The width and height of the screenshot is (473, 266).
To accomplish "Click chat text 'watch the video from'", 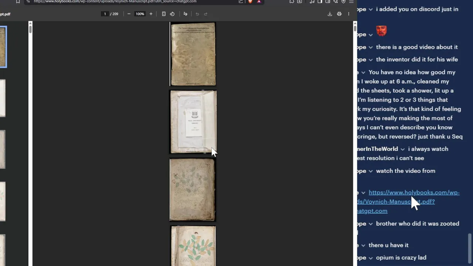I will point(405,171).
